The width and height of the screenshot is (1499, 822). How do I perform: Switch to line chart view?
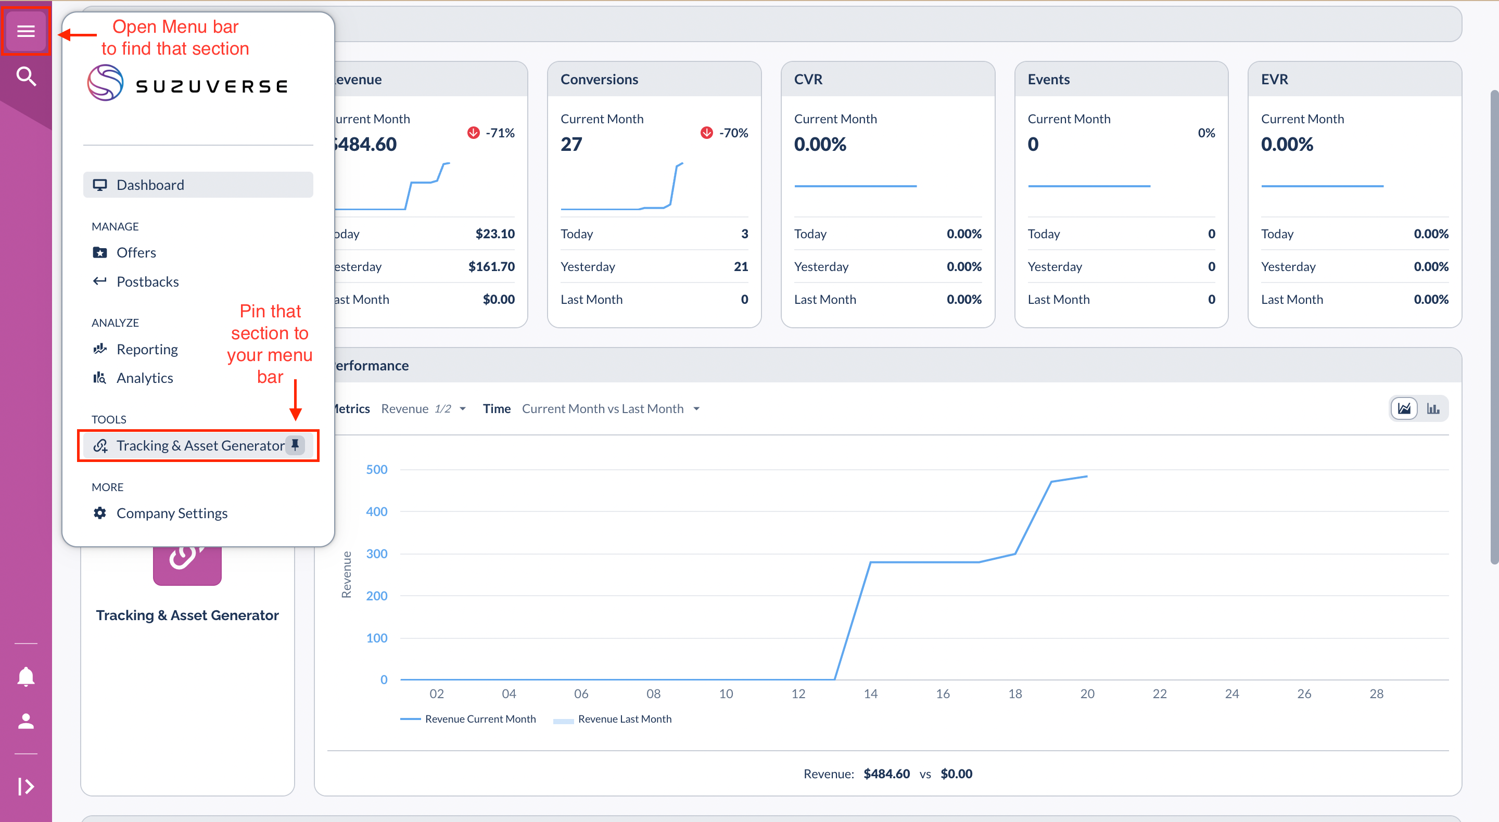tap(1404, 408)
